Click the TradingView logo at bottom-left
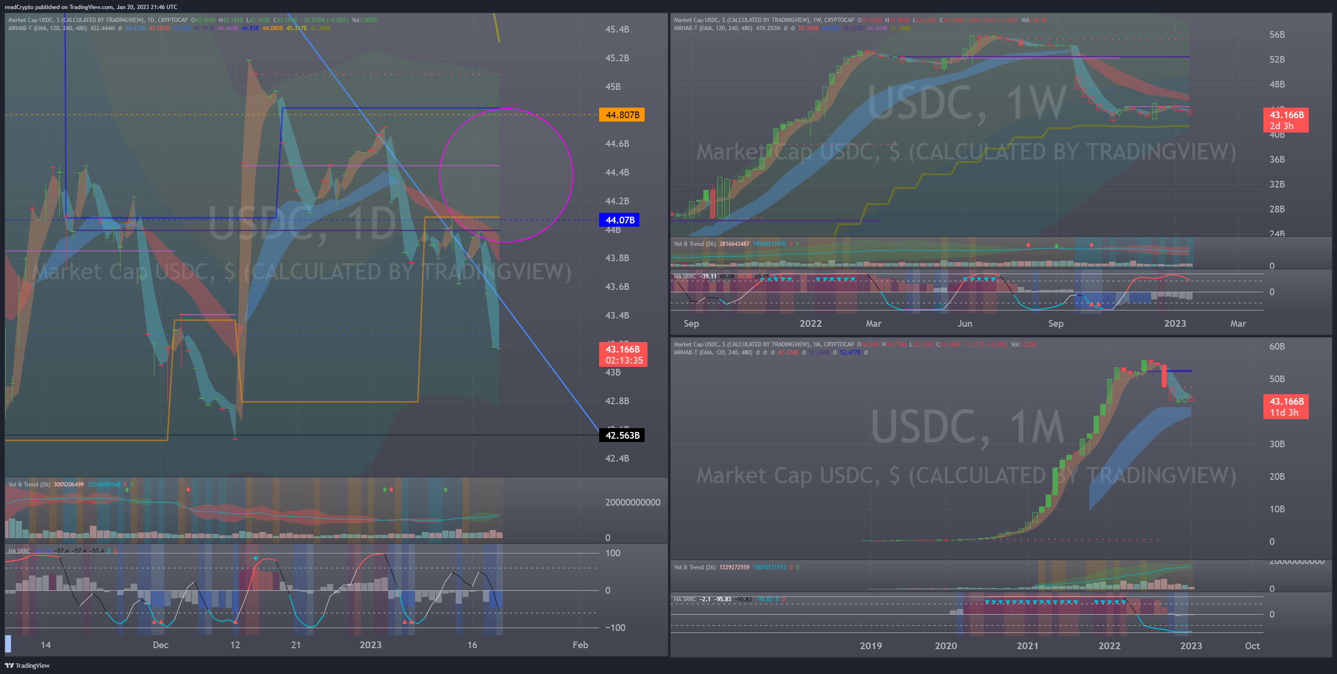Image resolution: width=1337 pixels, height=674 pixels. click(x=28, y=665)
